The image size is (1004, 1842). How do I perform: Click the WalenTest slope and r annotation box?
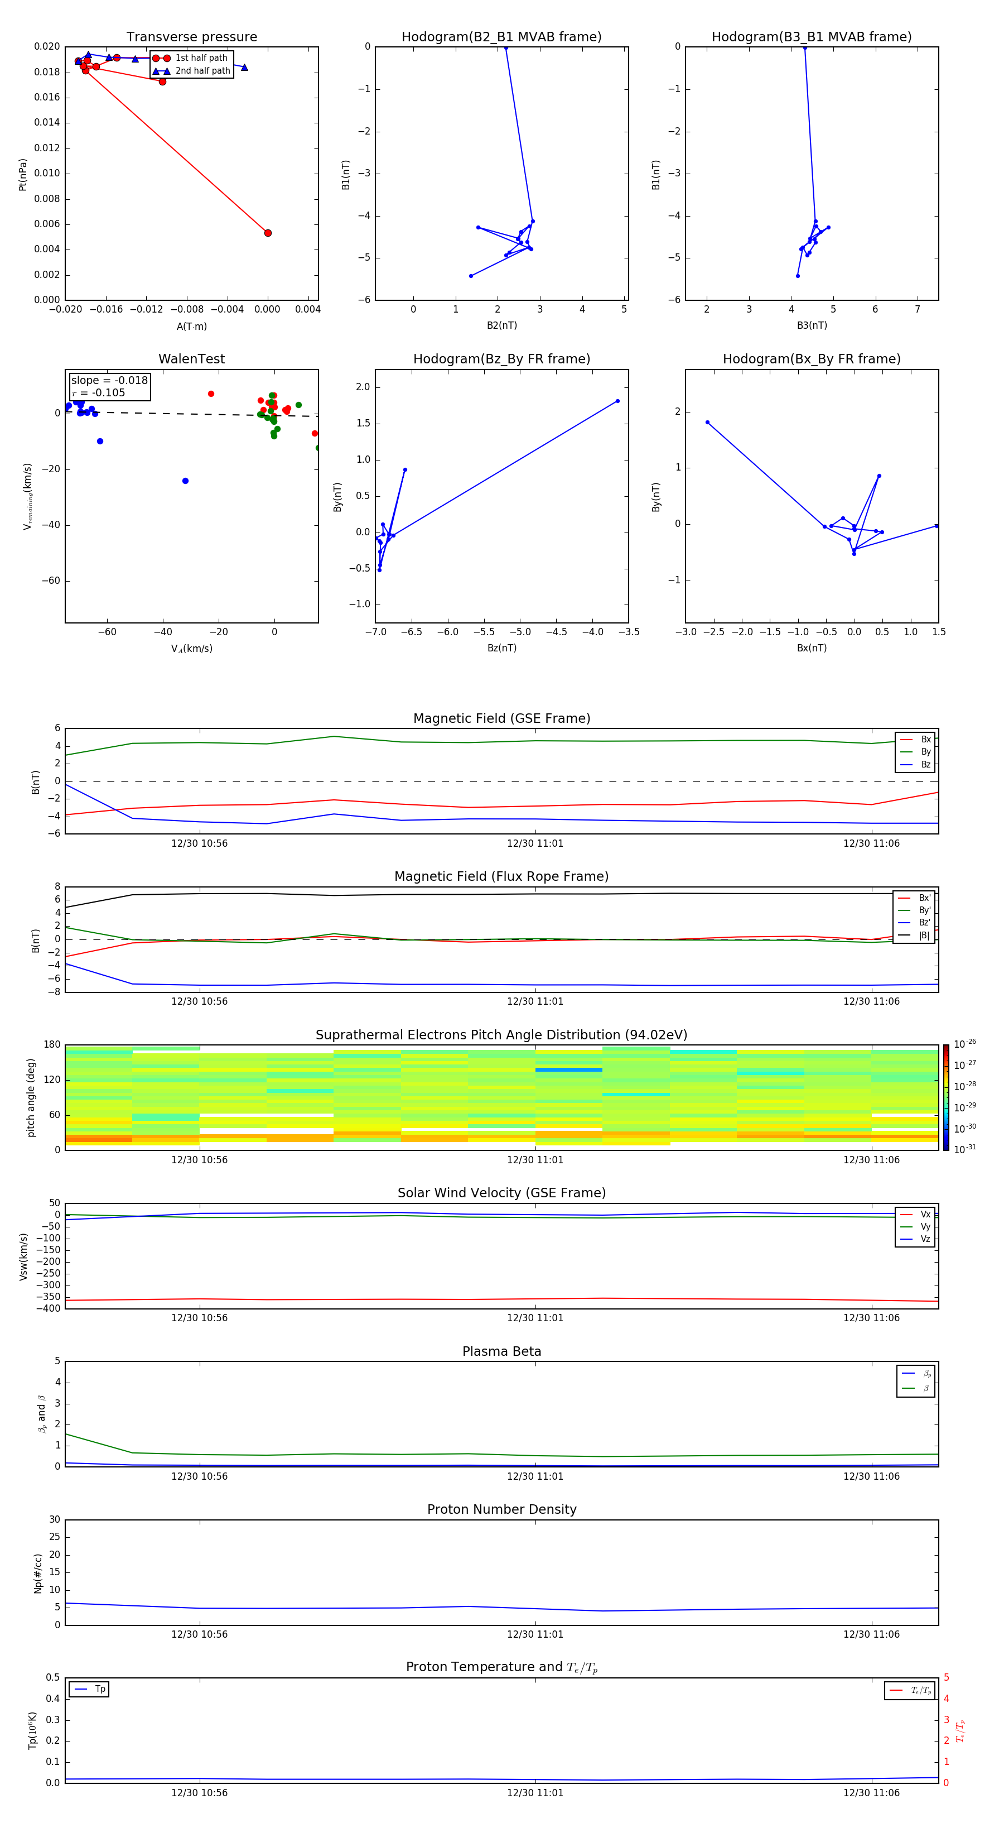[x=109, y=386]
